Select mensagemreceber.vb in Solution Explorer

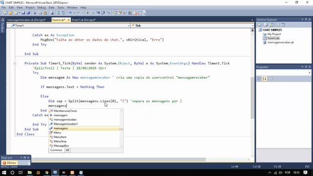click(x=280, y=43)
